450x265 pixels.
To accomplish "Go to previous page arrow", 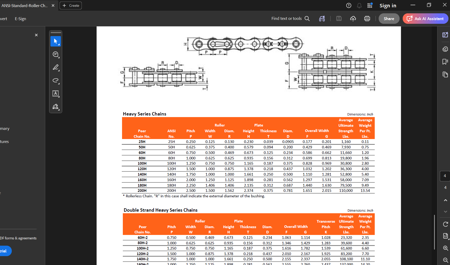I will click(x=446, y=200).
